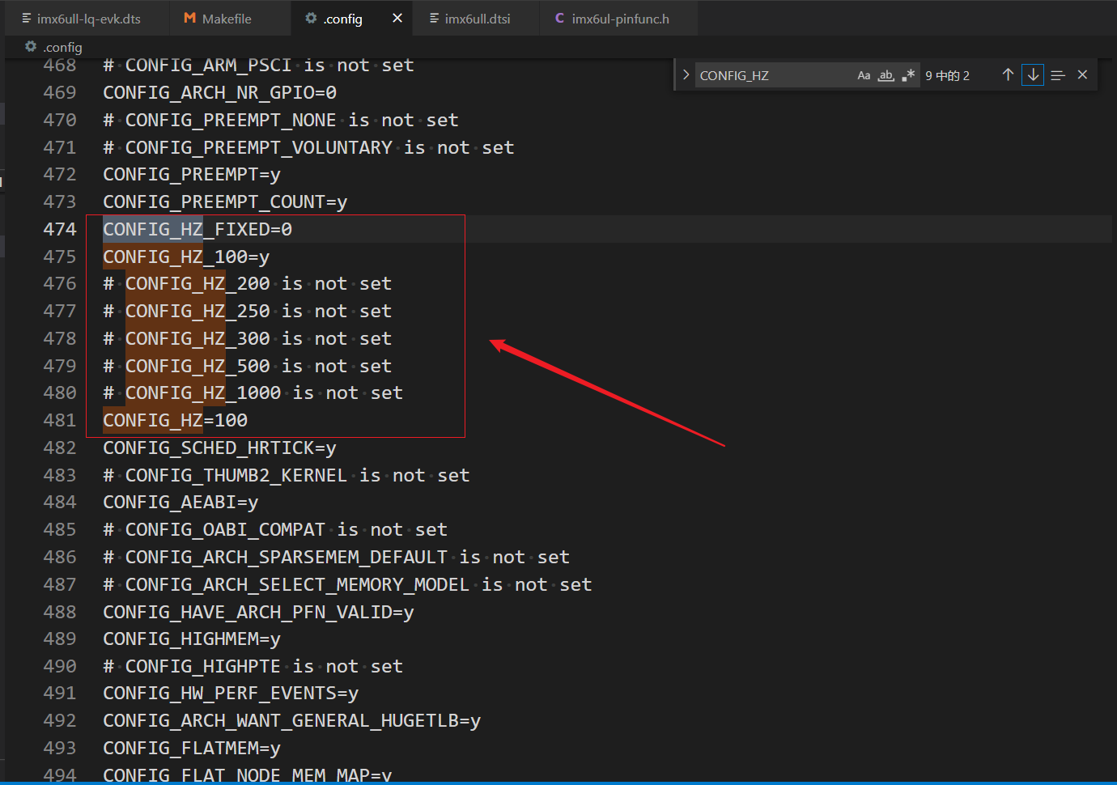The image size is (1117, 785).
Task: Enable regular expression search mode
Action: tap(908, 74)
